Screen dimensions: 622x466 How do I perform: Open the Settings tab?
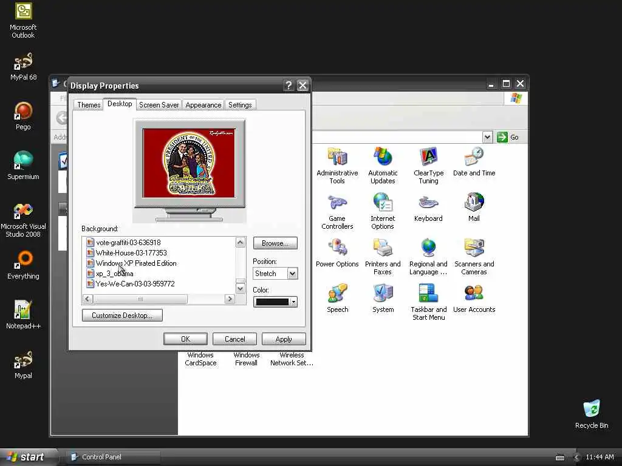click(x=240, y=105)
